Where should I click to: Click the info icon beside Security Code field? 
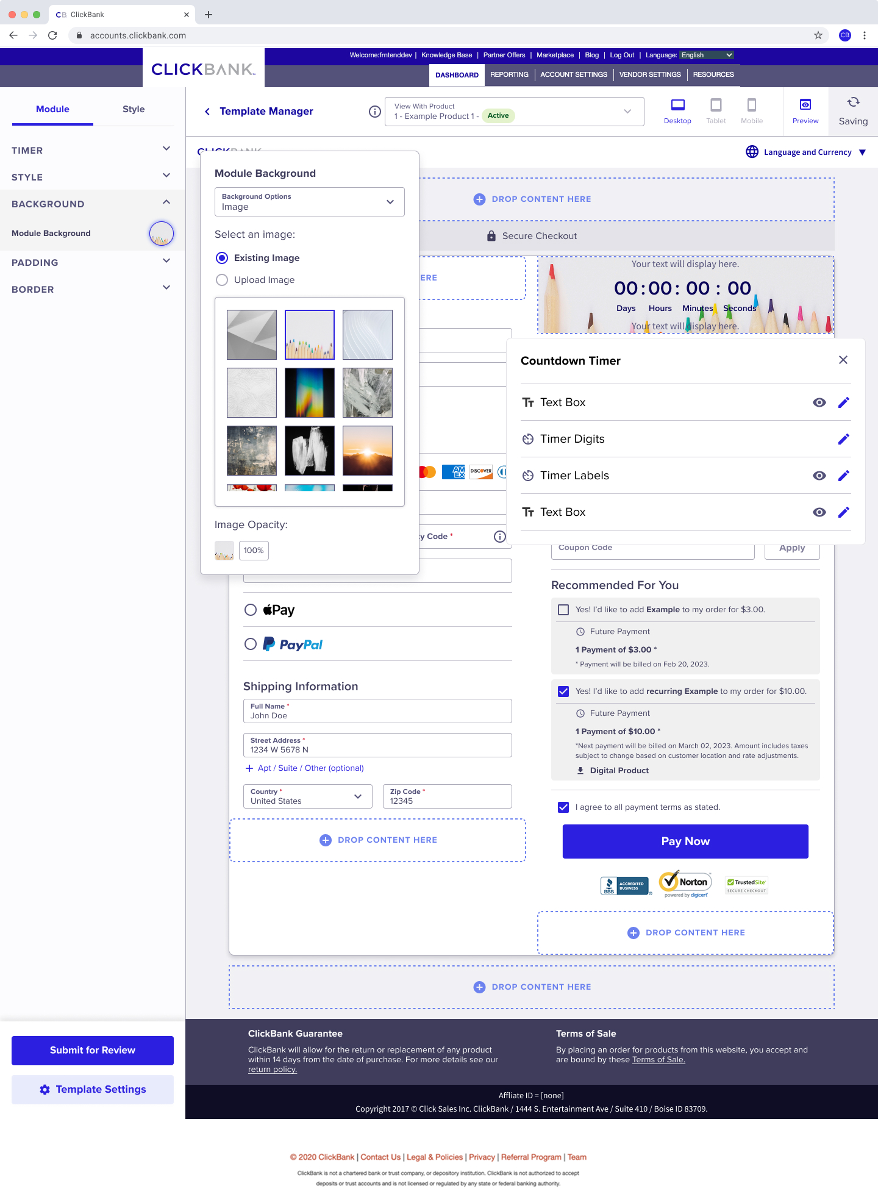(500, 537)
